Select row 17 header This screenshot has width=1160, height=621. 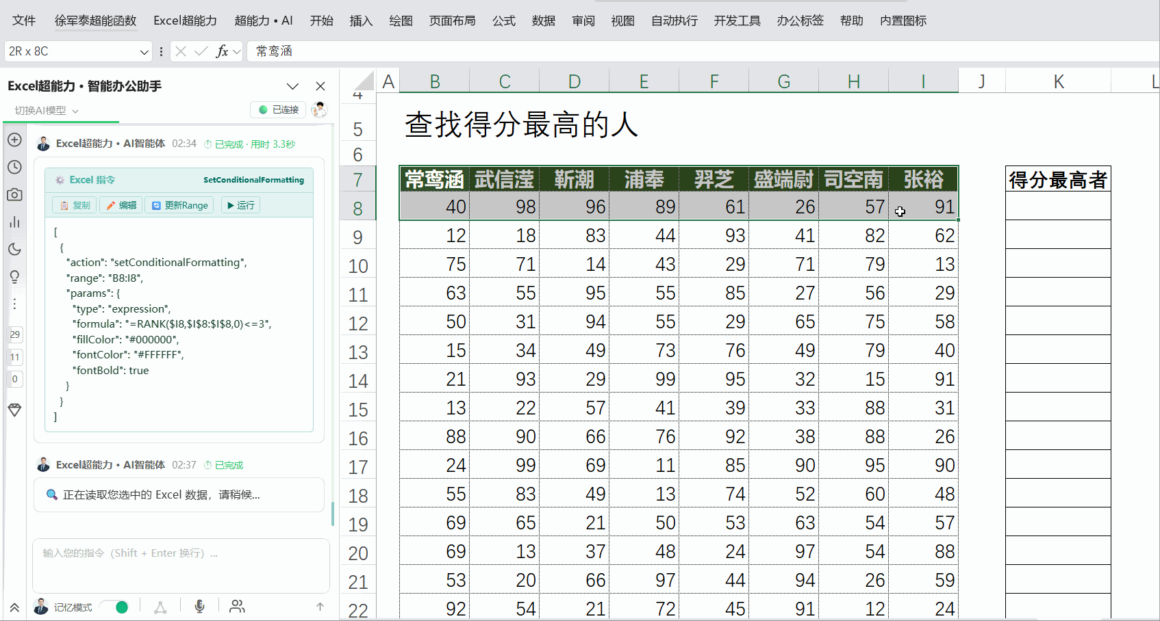[357, 466]
